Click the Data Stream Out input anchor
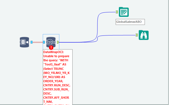The image size is (170, 105). point(44,42)
